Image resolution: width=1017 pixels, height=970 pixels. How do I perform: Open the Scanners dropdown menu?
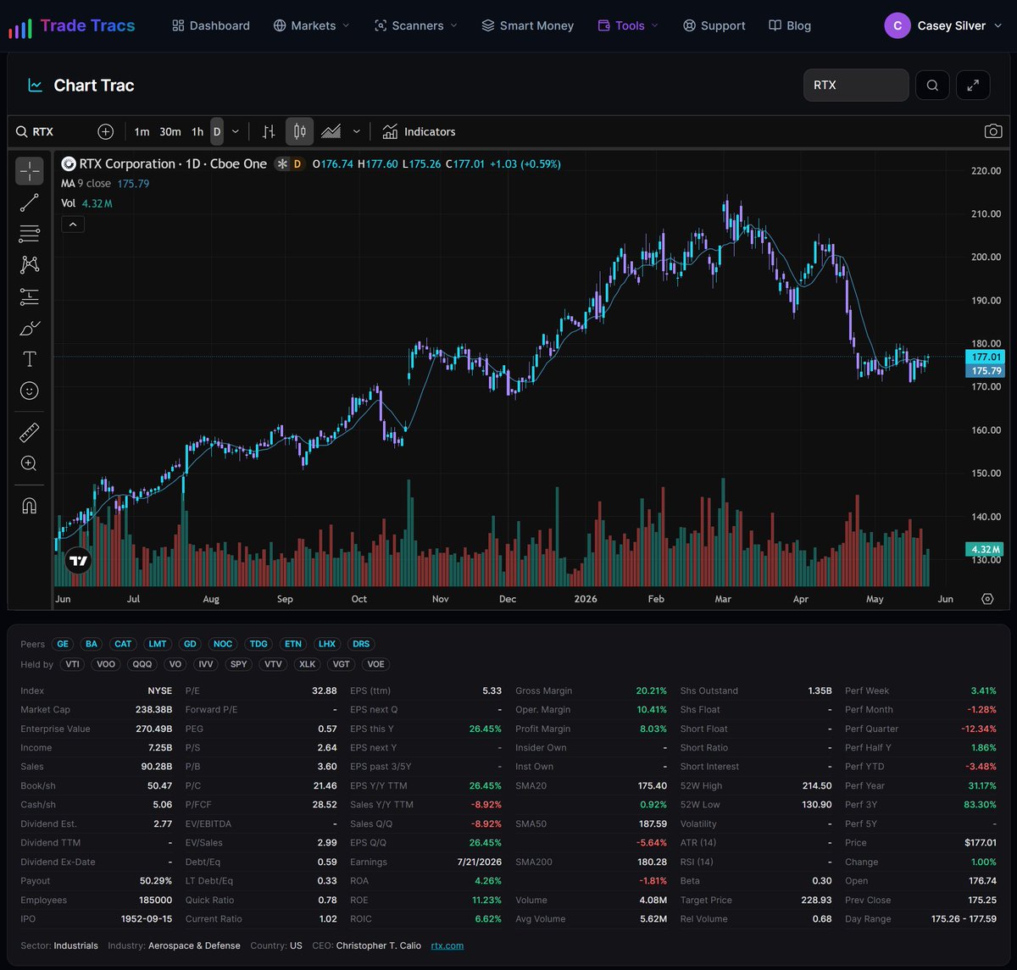(x=415, y=25)
